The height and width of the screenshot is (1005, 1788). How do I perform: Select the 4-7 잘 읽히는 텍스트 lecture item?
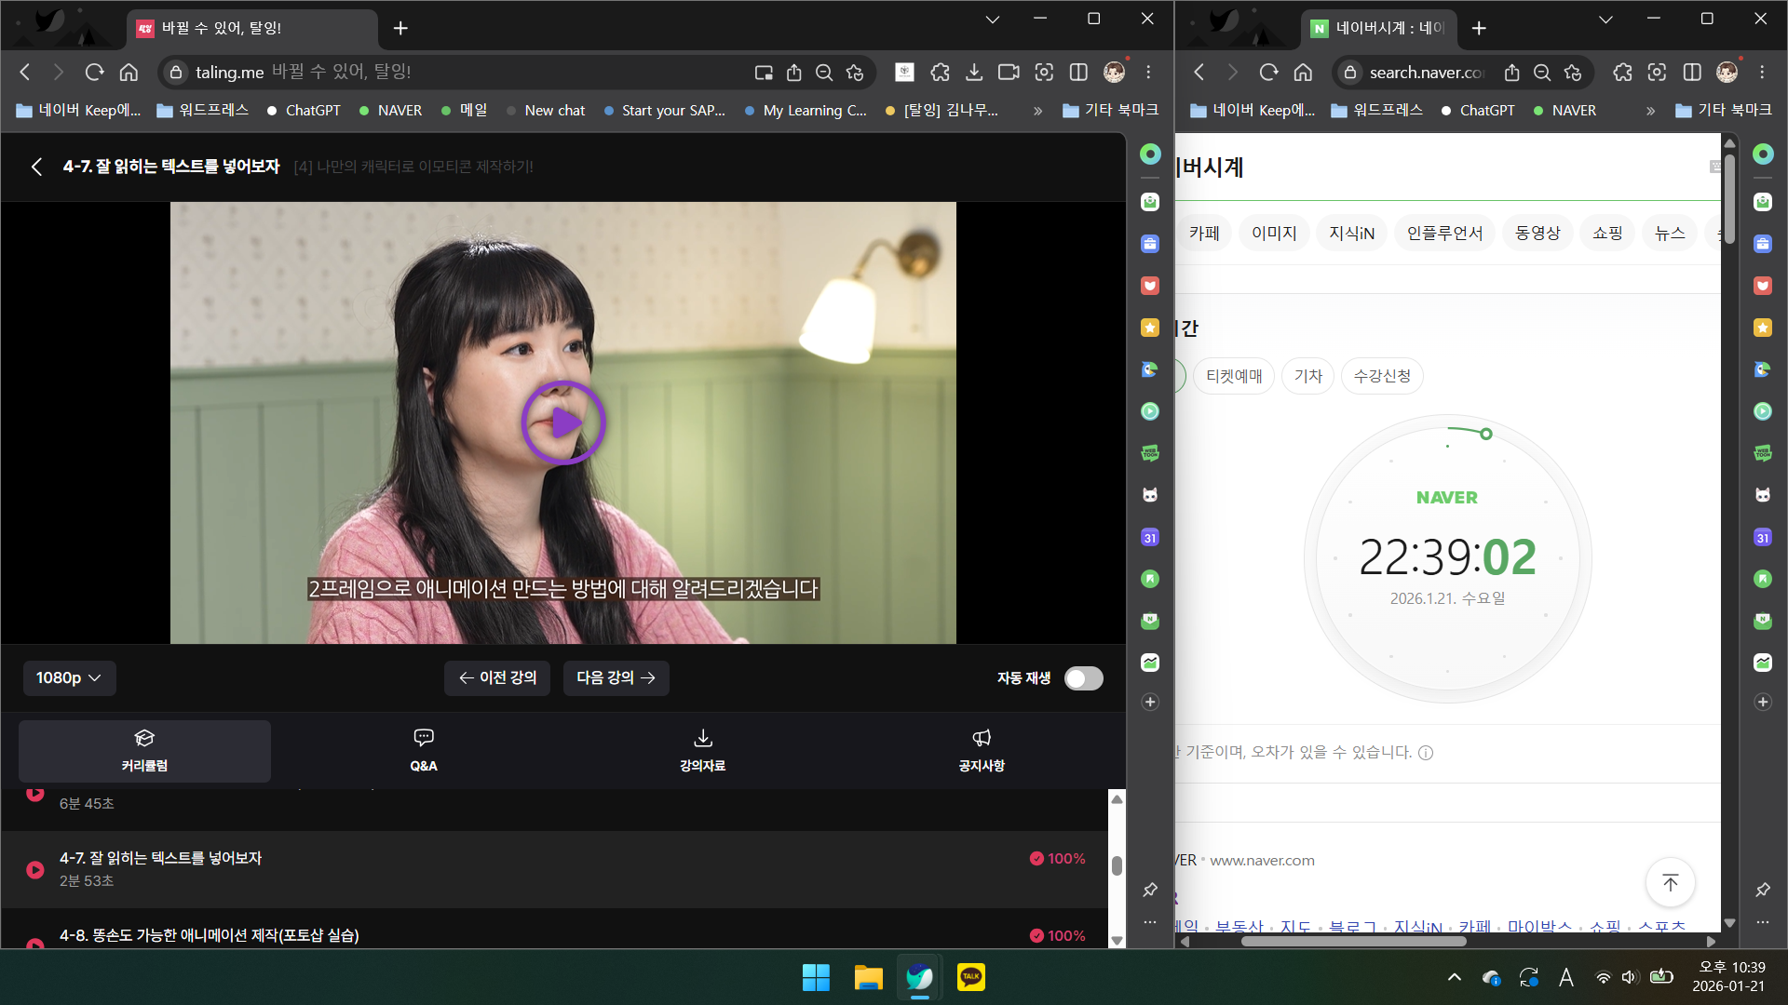click(x=160, y=858)
